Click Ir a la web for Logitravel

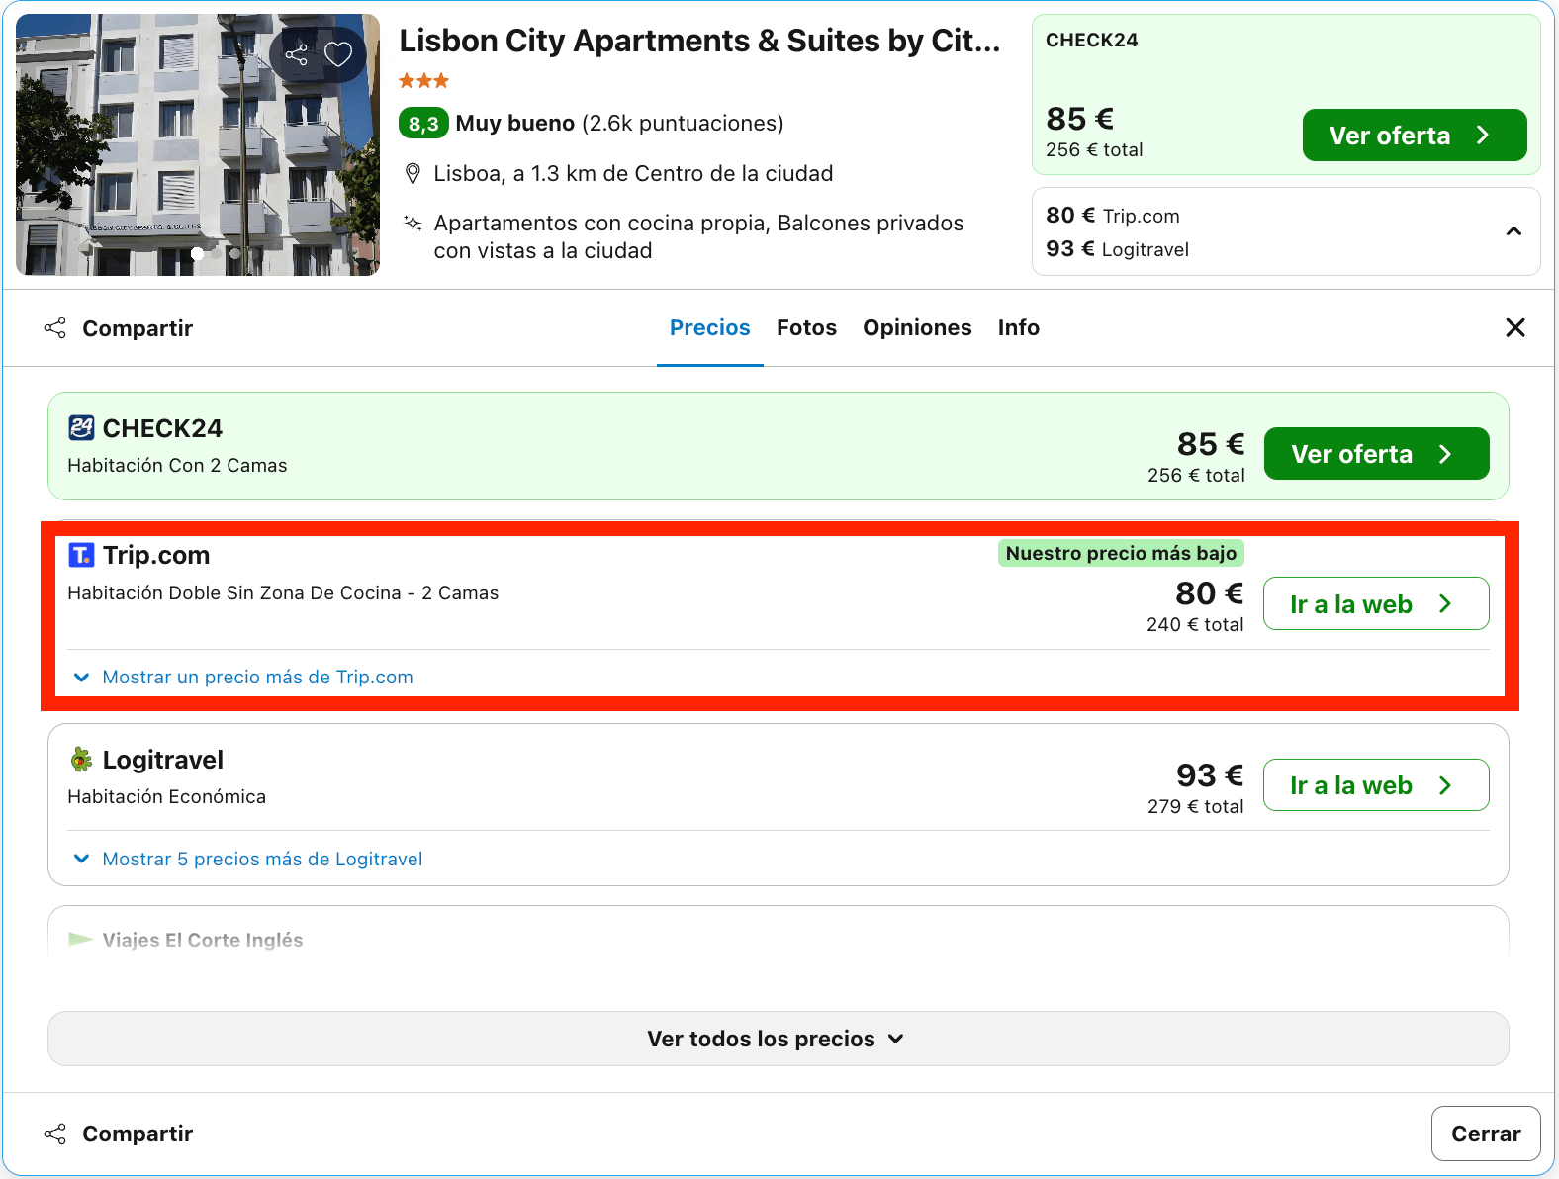(1376, 785)
